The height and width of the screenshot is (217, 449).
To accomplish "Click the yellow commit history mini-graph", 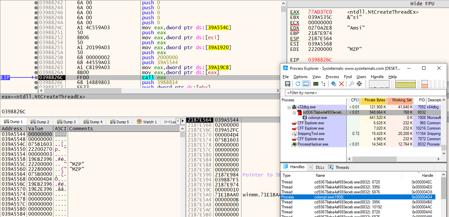I will tap(405, 83).
